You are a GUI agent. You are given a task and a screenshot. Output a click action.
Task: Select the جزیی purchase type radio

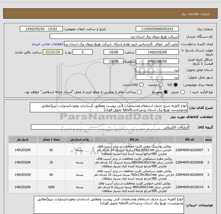pyautogui.click(x=183, y=92)
